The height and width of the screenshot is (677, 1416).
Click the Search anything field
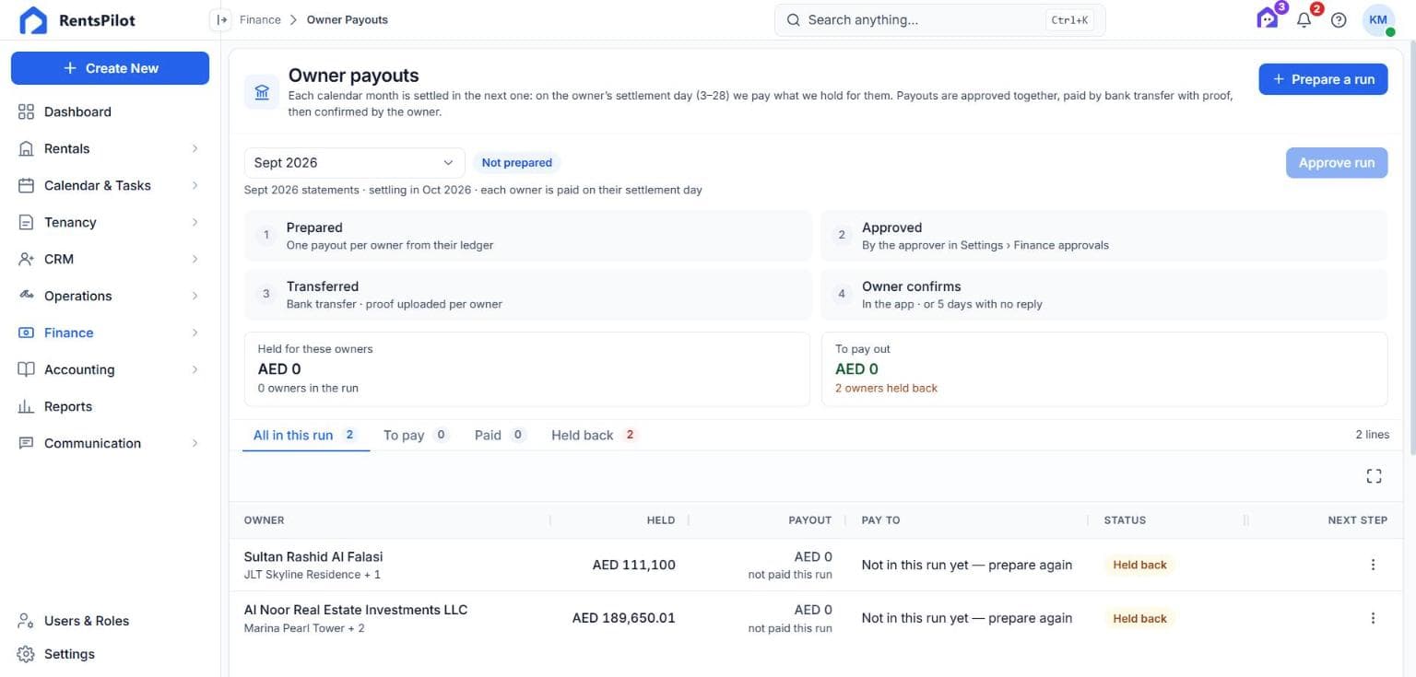[x=939, y=19]
